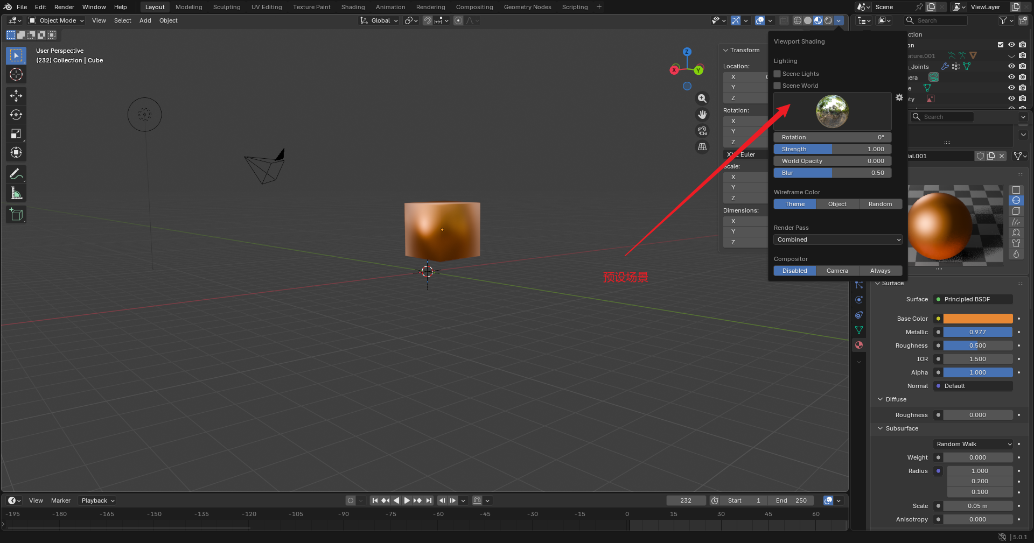The width and height of the screenshot is (1034, 543).
Task: Open Random Walk subsurface method dropdown
Action: 973,444
